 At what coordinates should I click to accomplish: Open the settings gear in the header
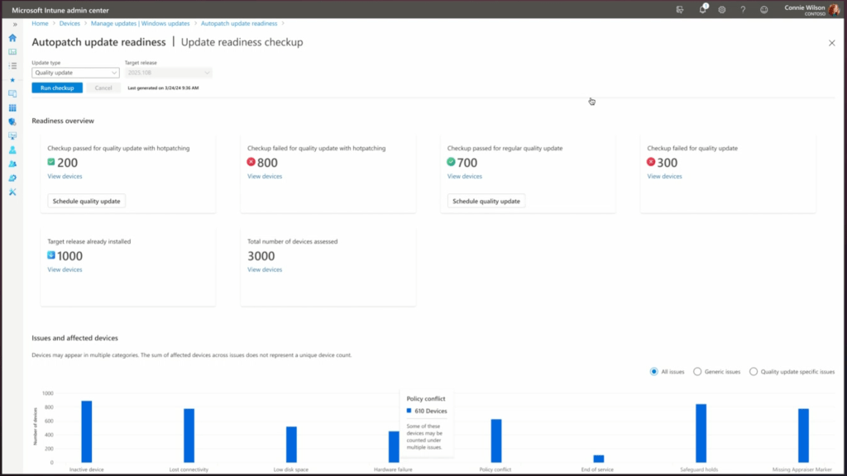click(722, 9)
